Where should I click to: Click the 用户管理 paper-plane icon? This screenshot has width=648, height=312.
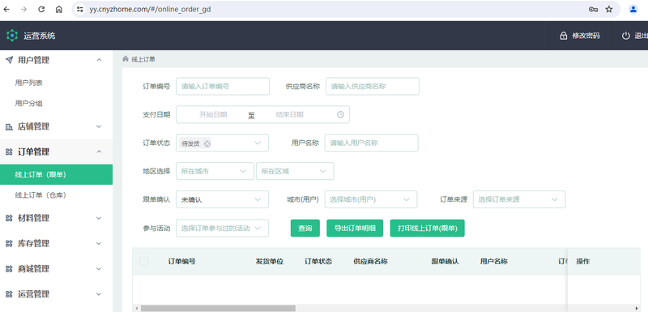[9, 60]
